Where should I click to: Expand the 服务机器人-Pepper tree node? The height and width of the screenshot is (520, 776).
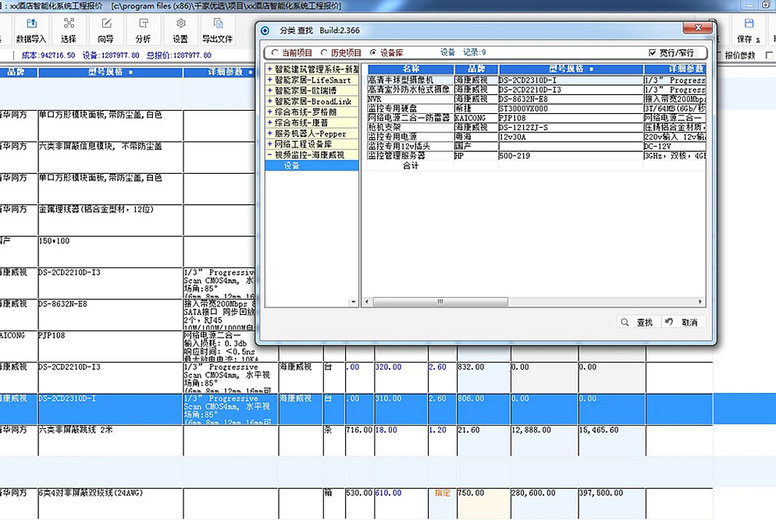coord(269,133)
